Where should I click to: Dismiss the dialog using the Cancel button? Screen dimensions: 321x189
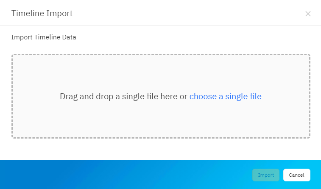point(297,175)
